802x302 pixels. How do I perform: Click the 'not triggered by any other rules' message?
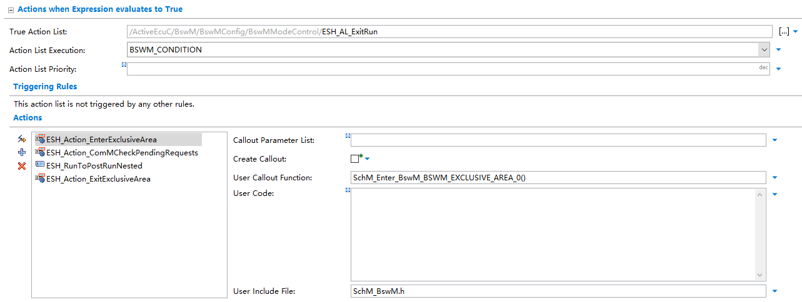104,104
